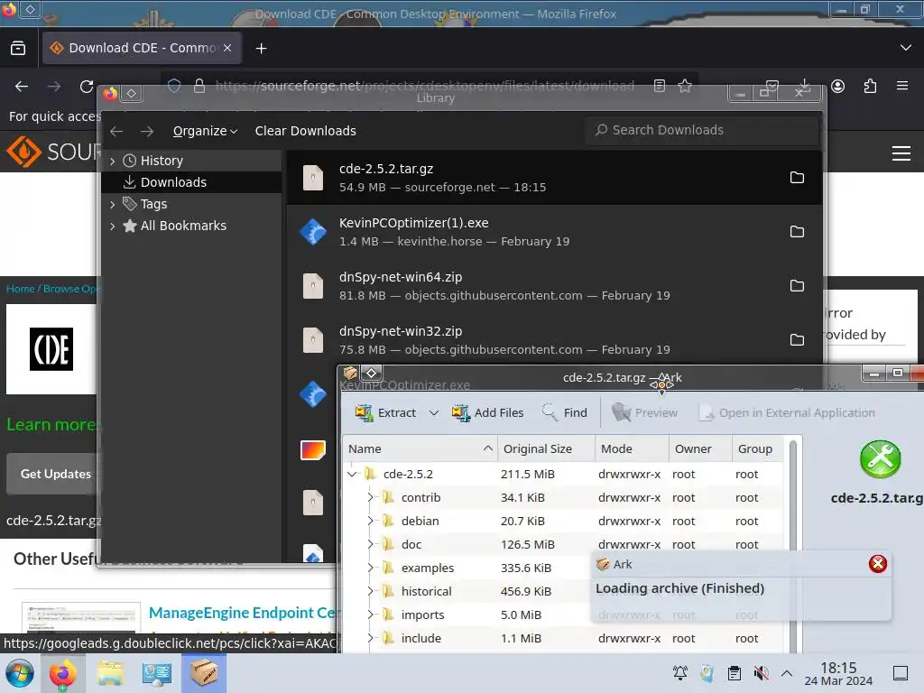The height and width of the screenshot is (693, 924).
Task: Open containing folder for dnSpy-net-win64.zip
Action: (x=797, y=286)
